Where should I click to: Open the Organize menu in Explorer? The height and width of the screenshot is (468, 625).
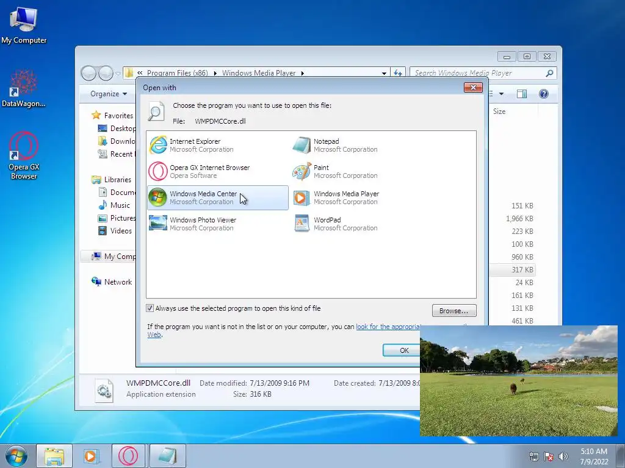click(109, 93)
